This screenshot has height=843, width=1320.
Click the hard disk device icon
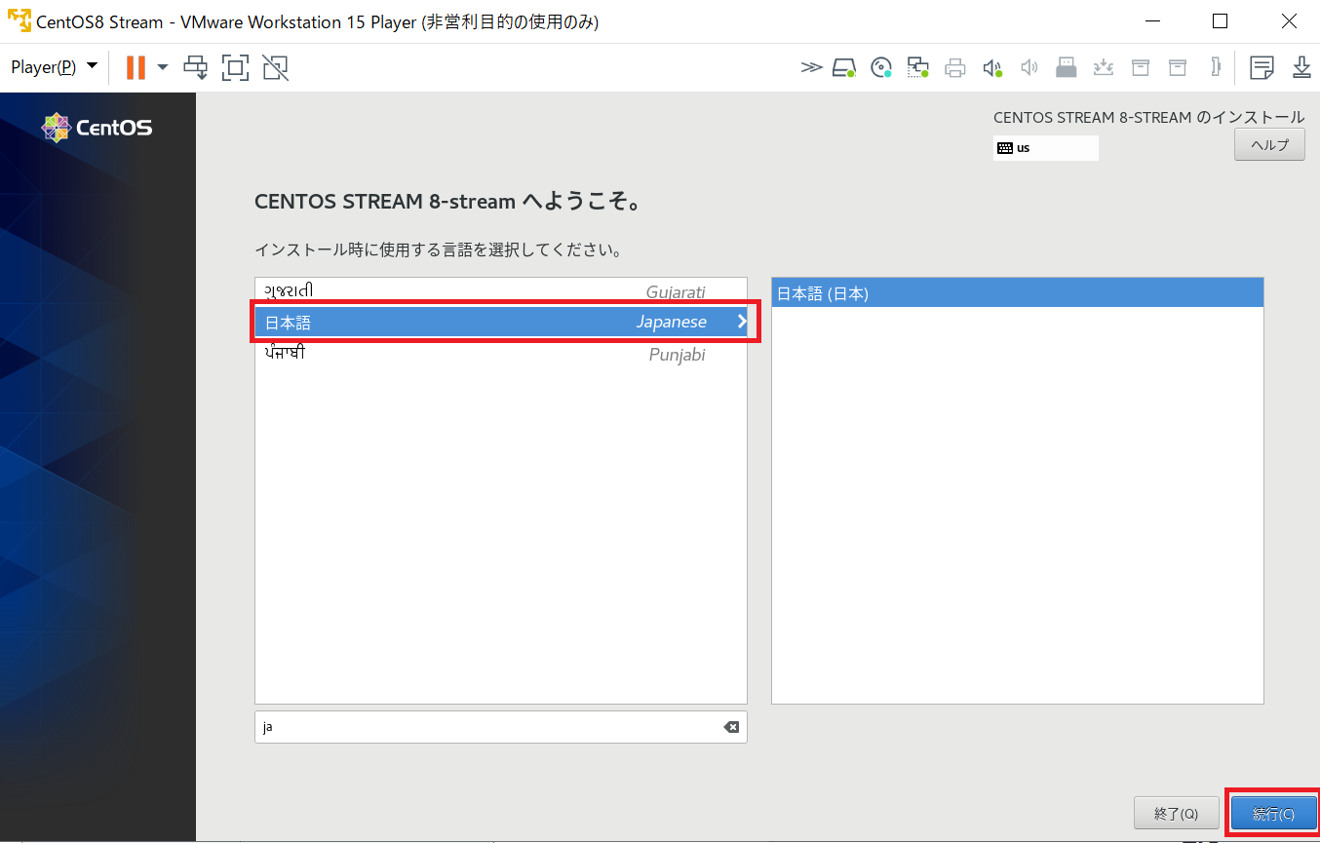click(843, 67)
